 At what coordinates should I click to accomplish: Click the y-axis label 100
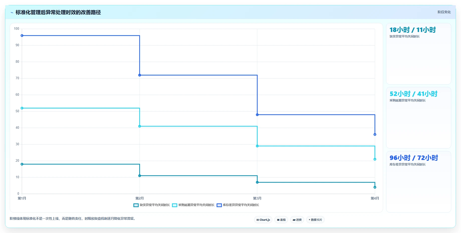tap(17, 29)
